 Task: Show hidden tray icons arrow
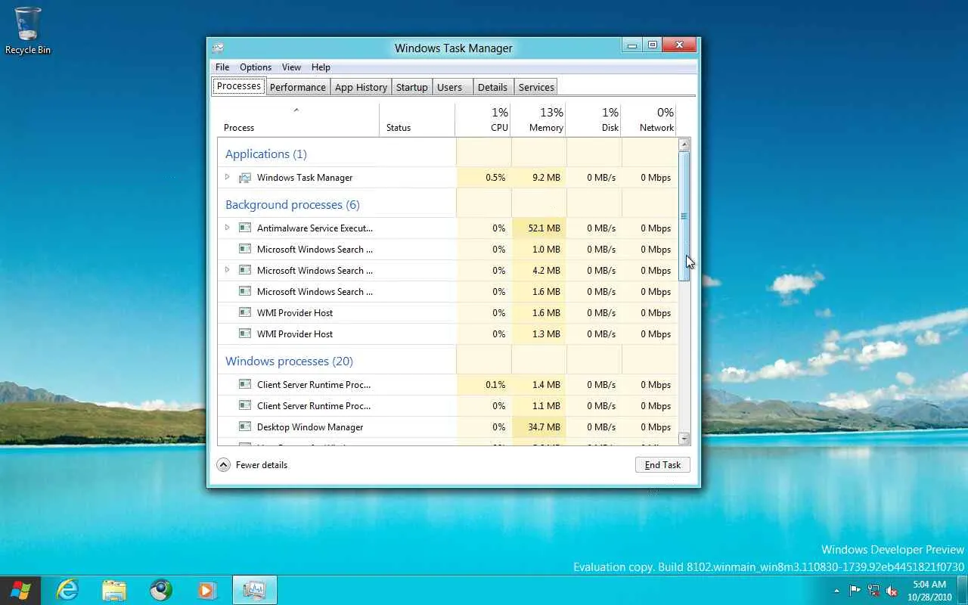836,591
